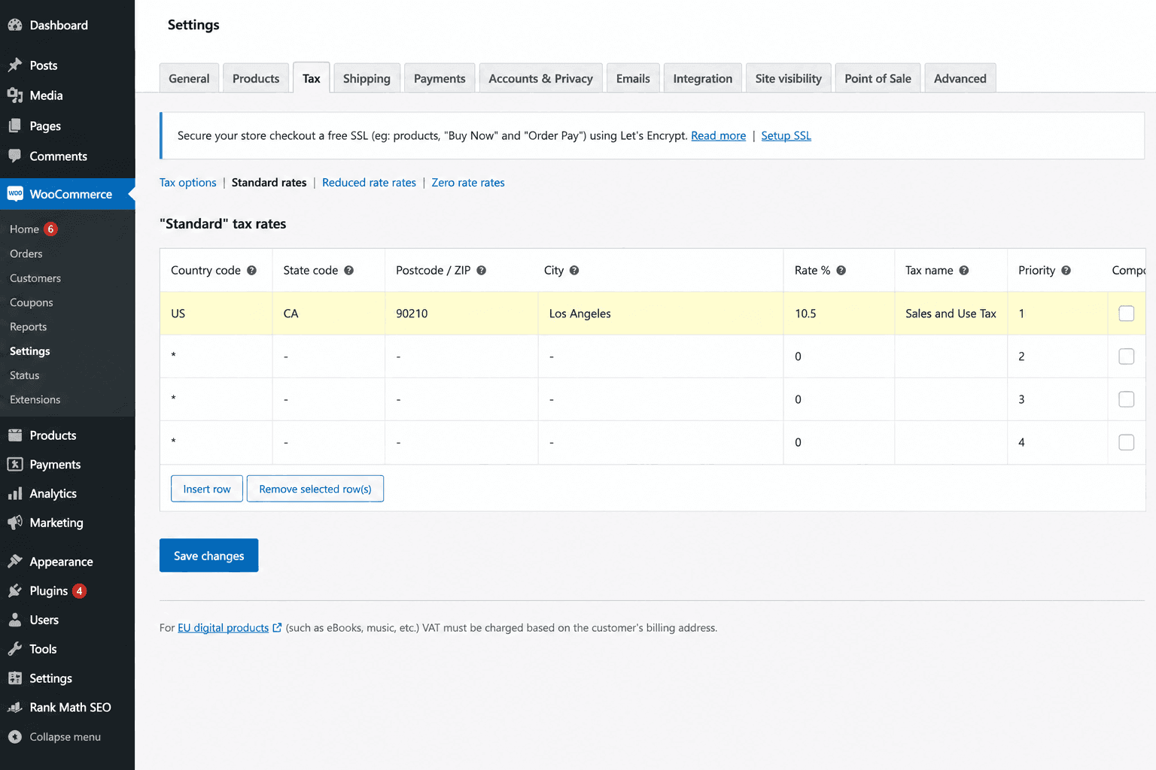The width and height of the screenshot is (1156, 770).
Task: Edit the Sales and Use Tax name field
Action: 951,313
